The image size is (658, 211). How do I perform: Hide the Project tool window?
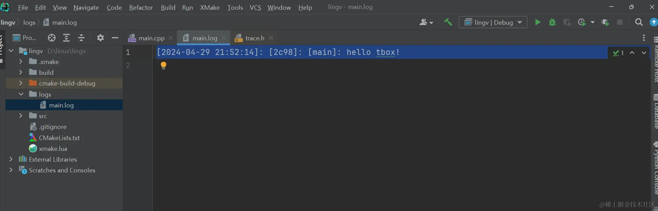point(115,38)
